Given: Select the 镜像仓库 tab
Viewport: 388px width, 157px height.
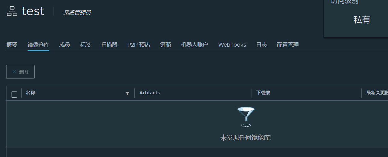Looking at the screenshot, I should [38, 45].
